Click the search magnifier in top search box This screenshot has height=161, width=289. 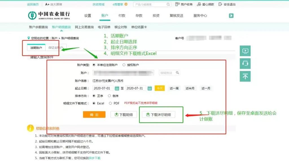pos(168,4)
